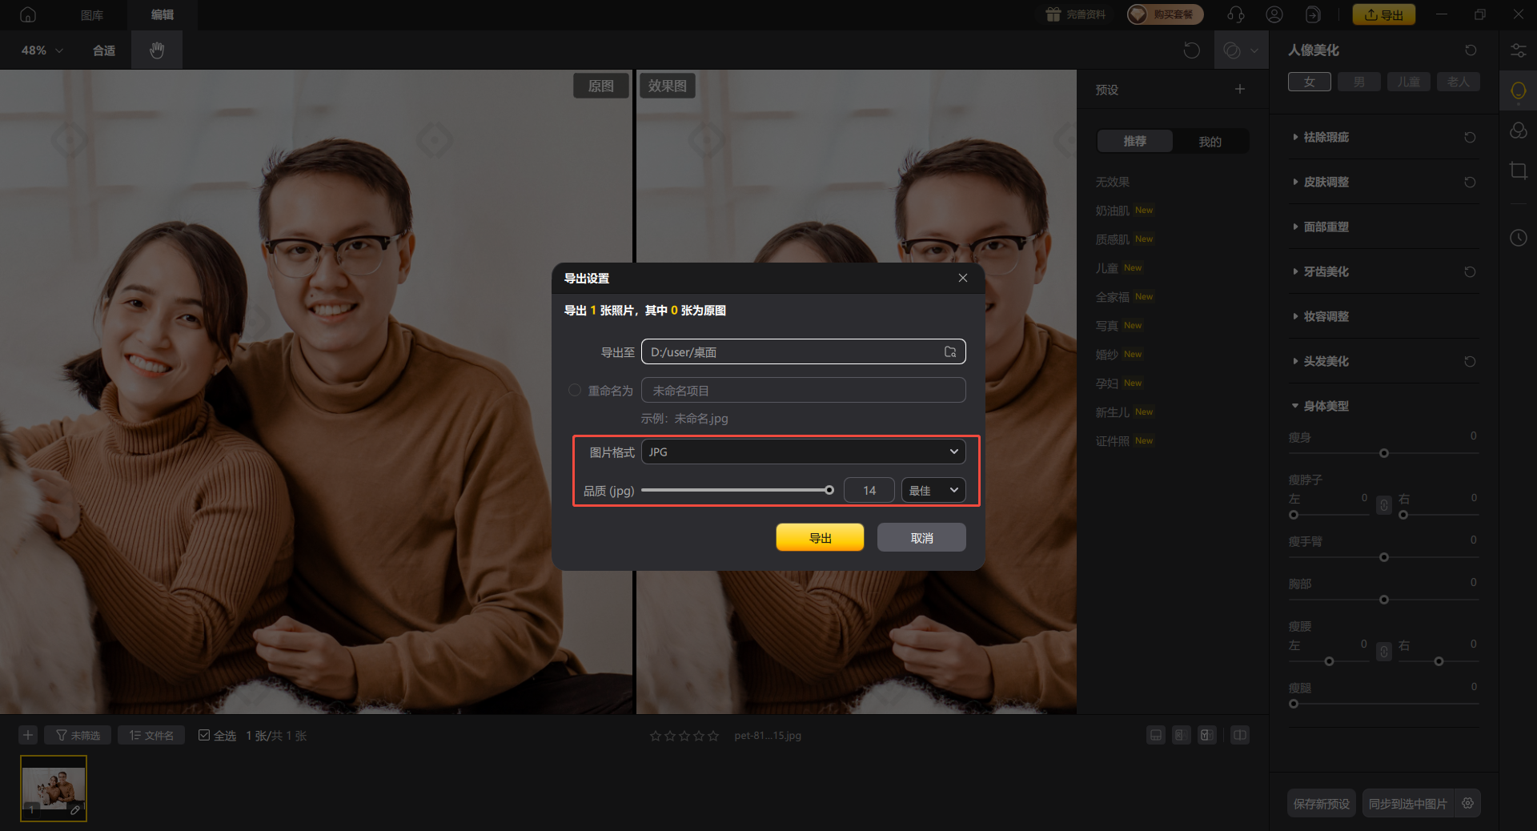Add a new preset with plus icon
The width and height of the screenshot is (1537, 831).
coord(1239,90)
